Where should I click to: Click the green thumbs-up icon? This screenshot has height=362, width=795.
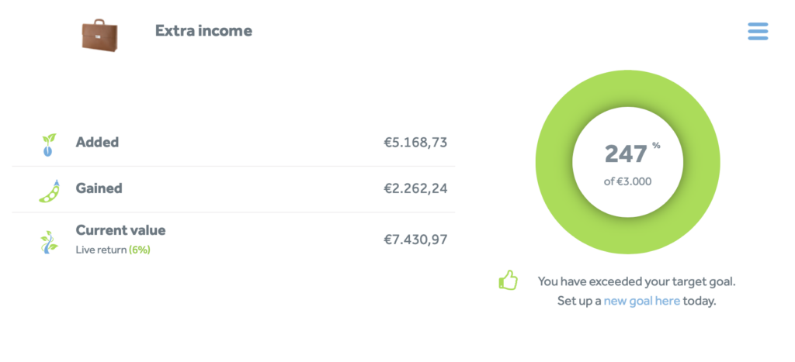pos(508,281)
